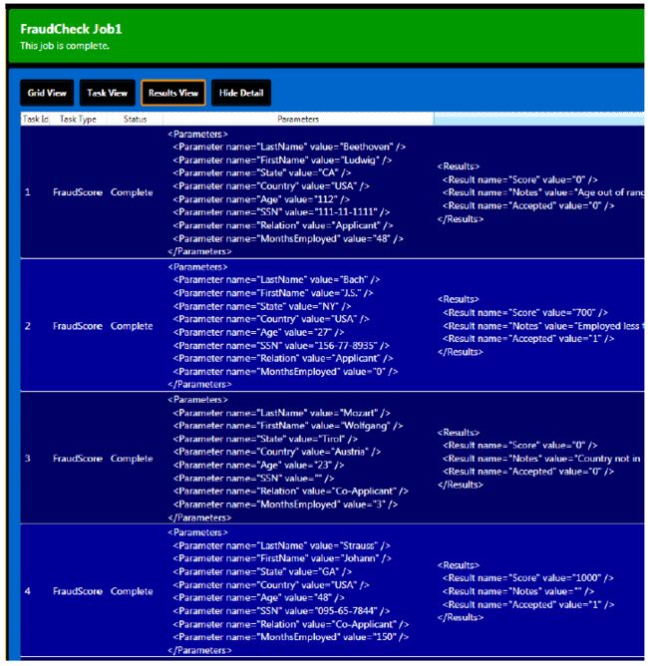The height and width of the screenshot is (666, 648).
Task: Select the Results View button
Action: point(173,93)
